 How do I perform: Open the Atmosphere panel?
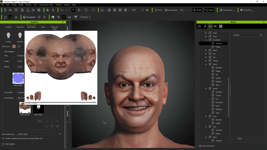point(171,10)
